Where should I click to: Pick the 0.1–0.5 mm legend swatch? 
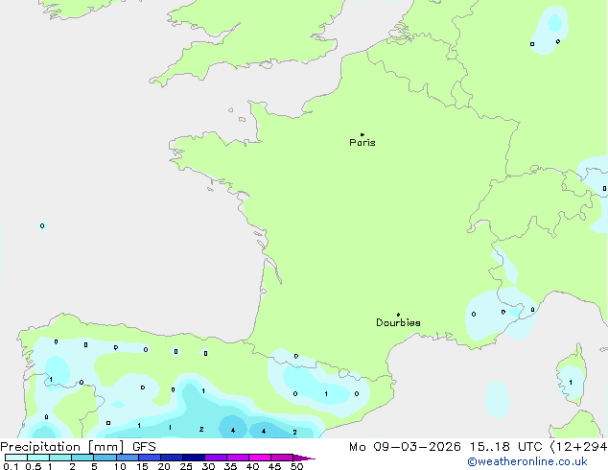point(16,458)
